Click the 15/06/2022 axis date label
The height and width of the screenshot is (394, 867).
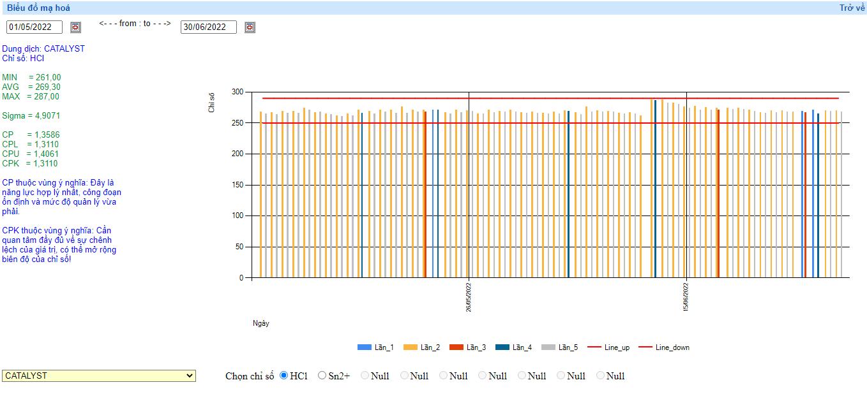686,296
